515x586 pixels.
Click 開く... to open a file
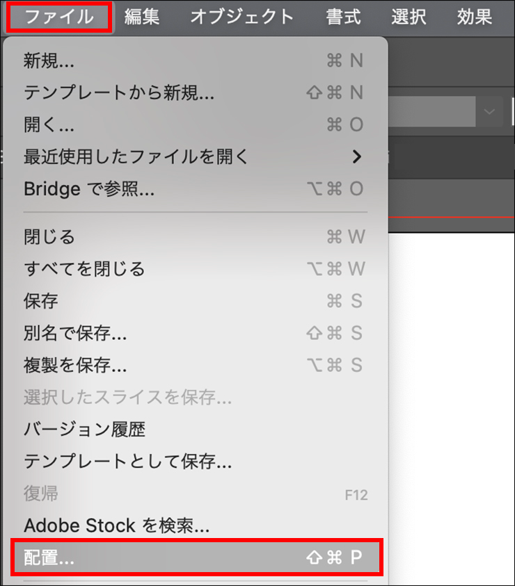click(49, 124)
